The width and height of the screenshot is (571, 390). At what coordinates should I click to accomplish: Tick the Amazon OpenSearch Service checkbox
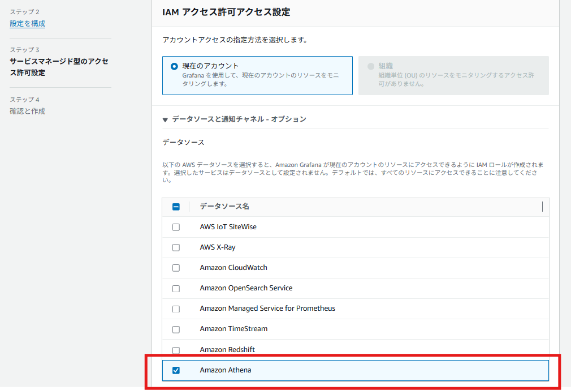tap(176, 289)
